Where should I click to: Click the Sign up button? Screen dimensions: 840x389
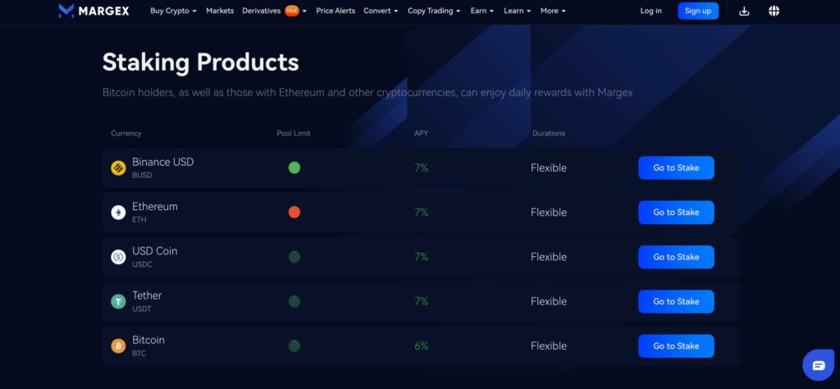pos(698,11)
